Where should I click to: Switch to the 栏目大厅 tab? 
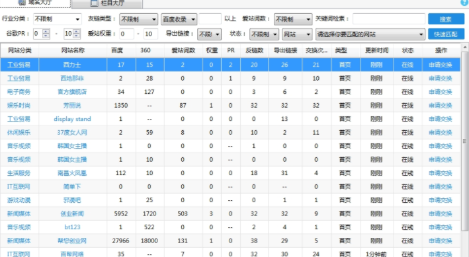click(107, 3)
